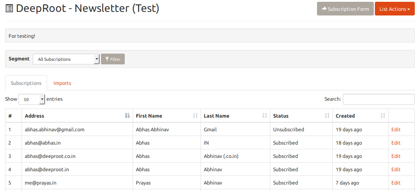Viewport: 418px width, 191px height.
Task: Click the funnel Filter button
Action: [x=113, y=59]
